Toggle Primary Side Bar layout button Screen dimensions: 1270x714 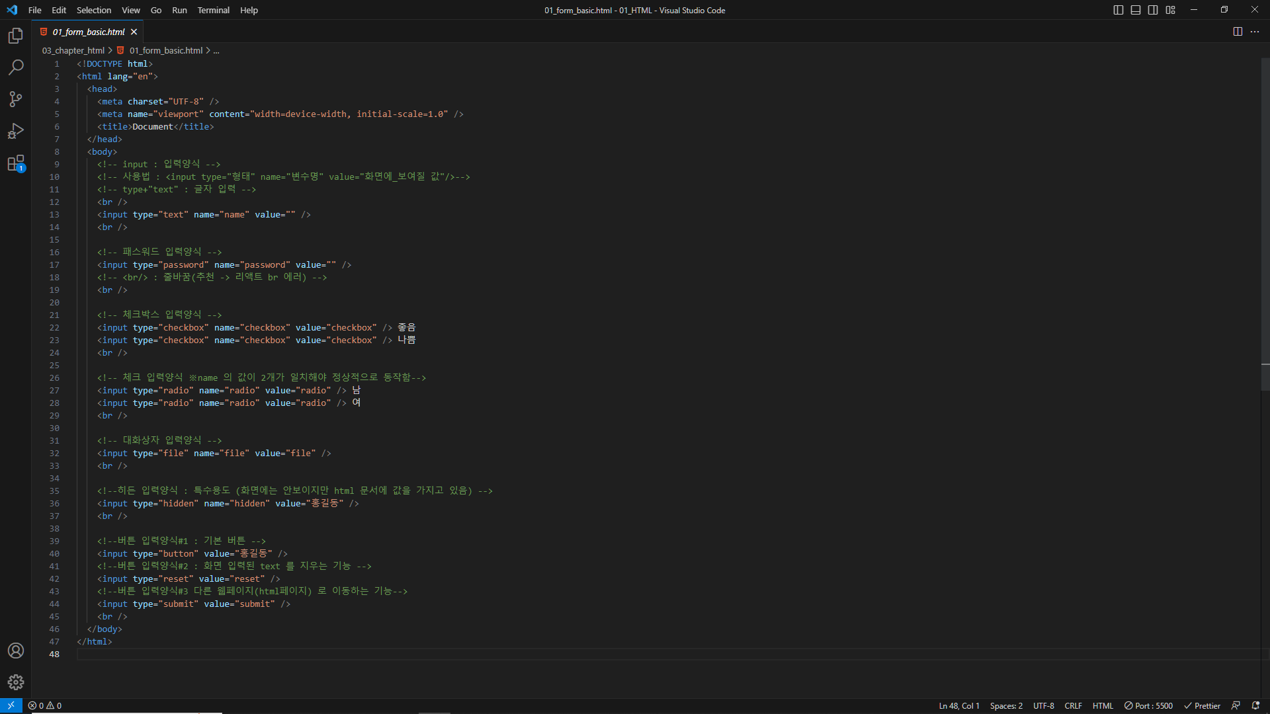(1119, 10)
